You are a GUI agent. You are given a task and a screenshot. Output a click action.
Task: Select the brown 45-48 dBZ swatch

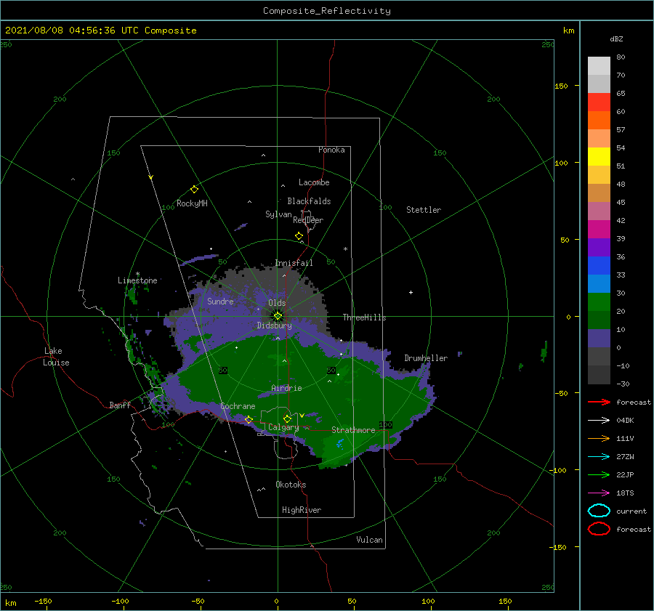(599, 193)
